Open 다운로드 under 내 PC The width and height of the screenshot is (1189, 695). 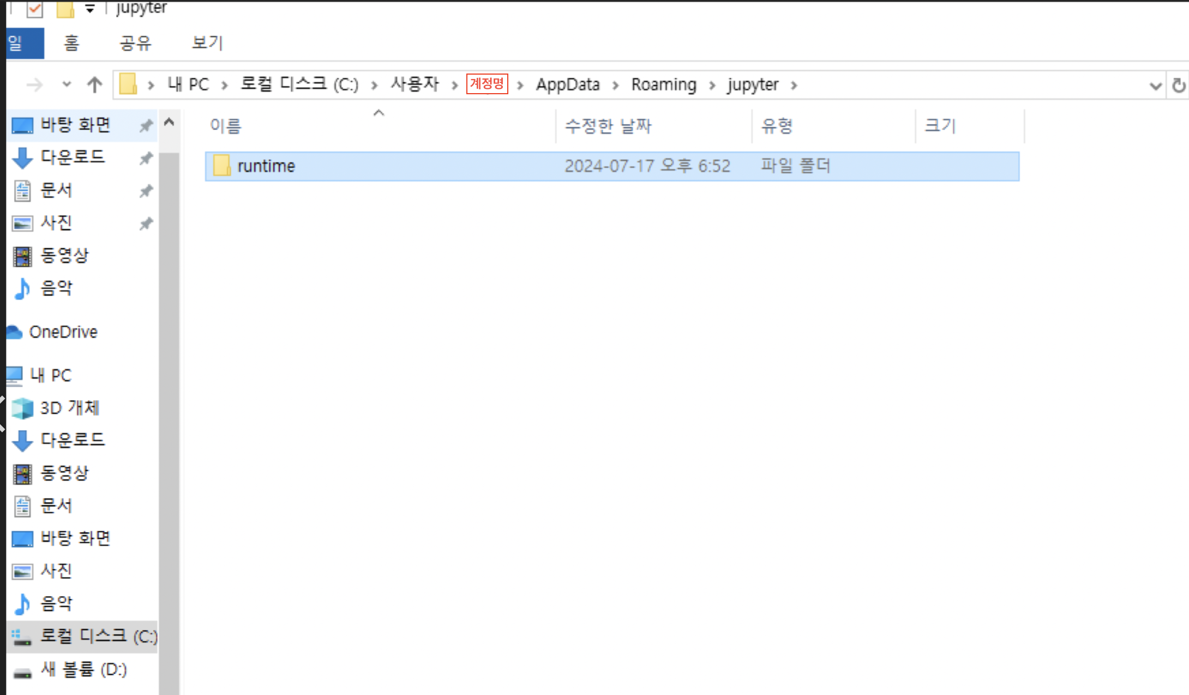73,440
